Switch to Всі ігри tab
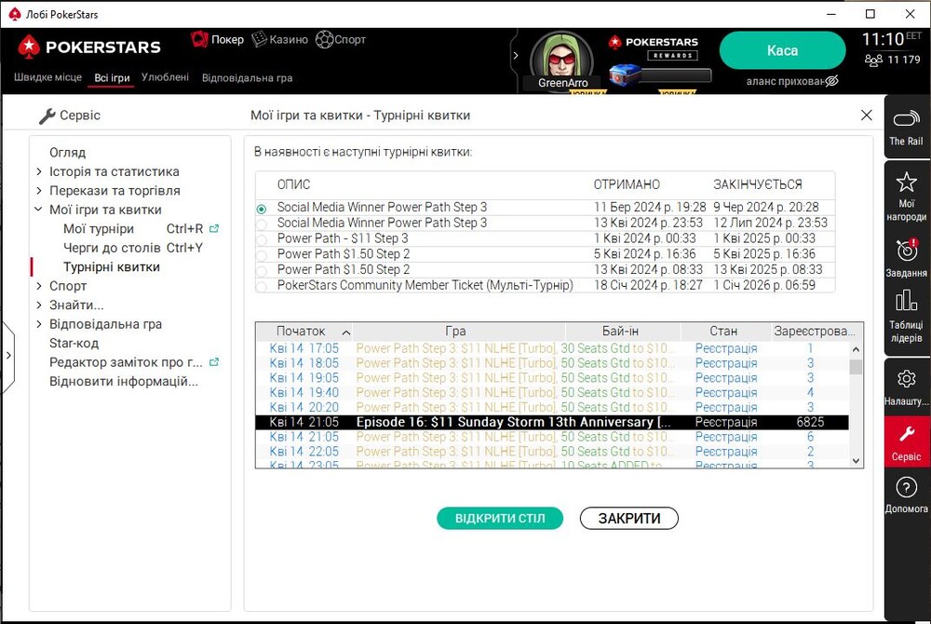 tap(112, 78)
